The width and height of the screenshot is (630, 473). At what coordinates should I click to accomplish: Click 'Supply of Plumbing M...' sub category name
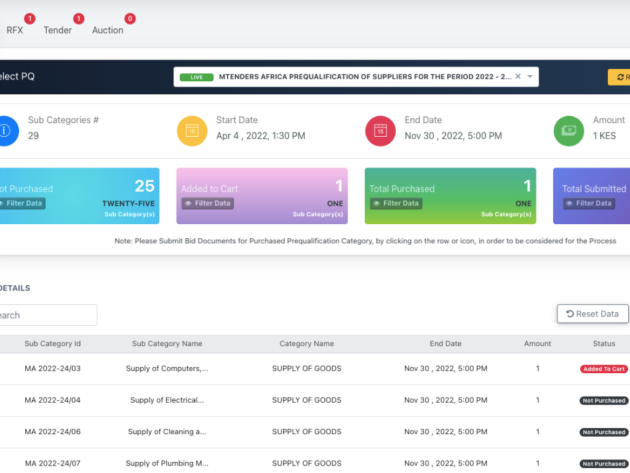click(167, 463)
